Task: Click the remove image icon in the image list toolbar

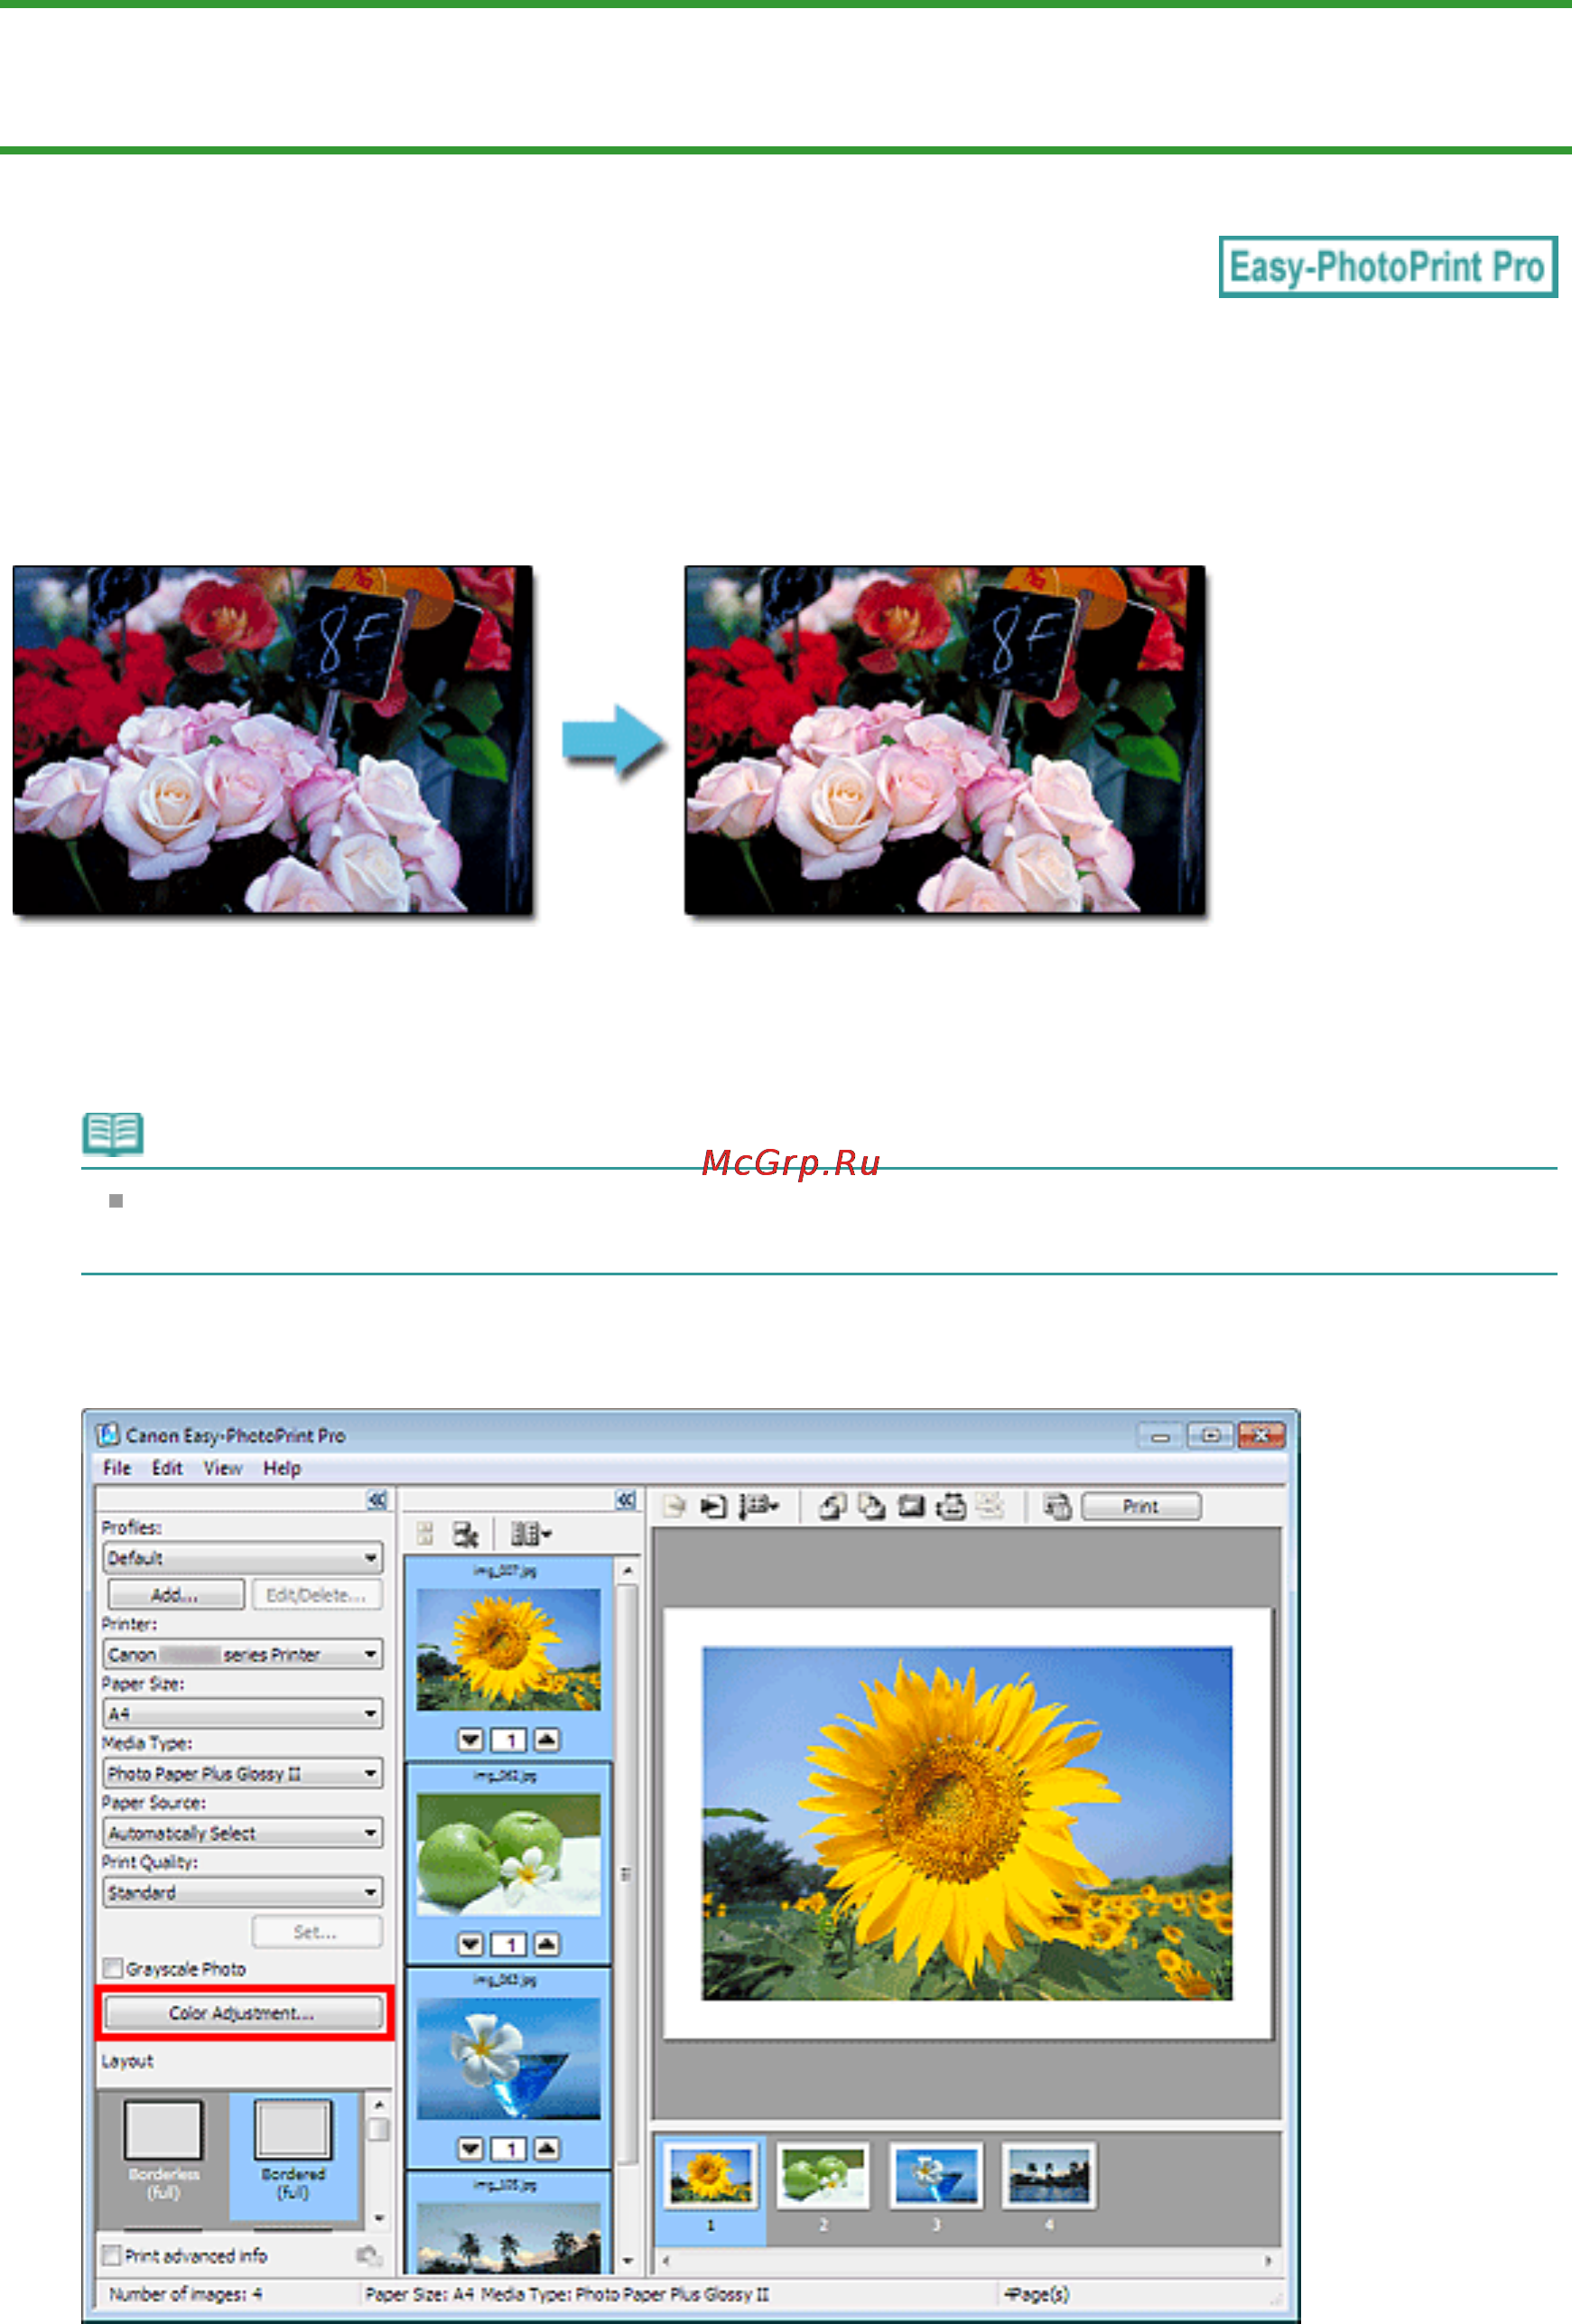Action: tap(466, 1533)
